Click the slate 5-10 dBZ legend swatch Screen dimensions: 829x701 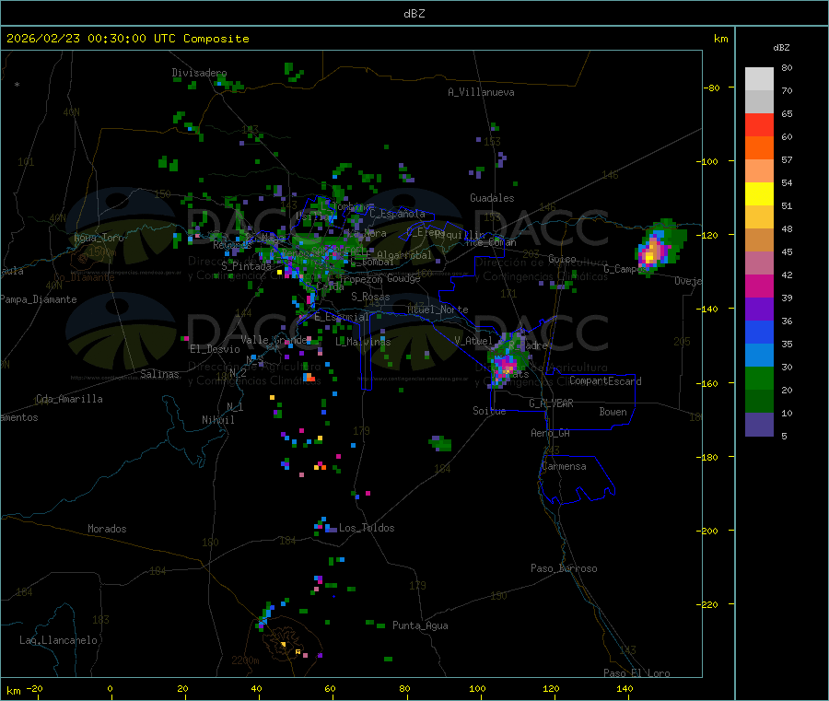click(759, 425)
